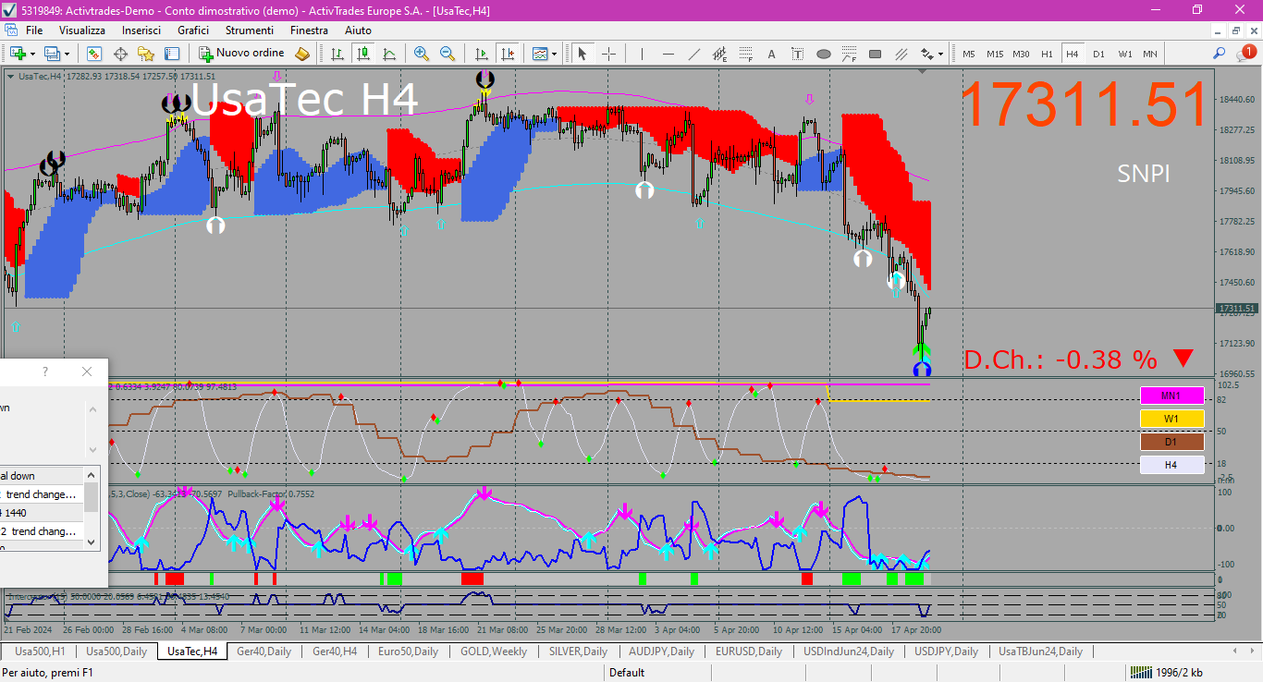
Task: Open the File menu
Action: pos(34,30)
